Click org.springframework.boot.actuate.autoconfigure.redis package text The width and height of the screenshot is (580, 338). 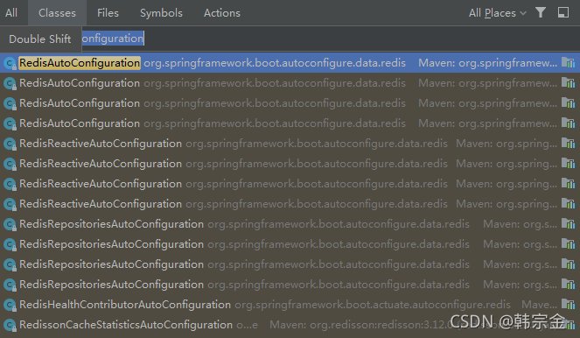pos(373,305)
